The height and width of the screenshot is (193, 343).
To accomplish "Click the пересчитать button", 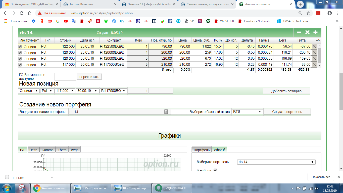I will point(89,77).
